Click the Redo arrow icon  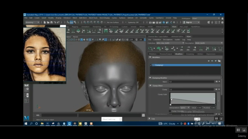pos(58,22)
